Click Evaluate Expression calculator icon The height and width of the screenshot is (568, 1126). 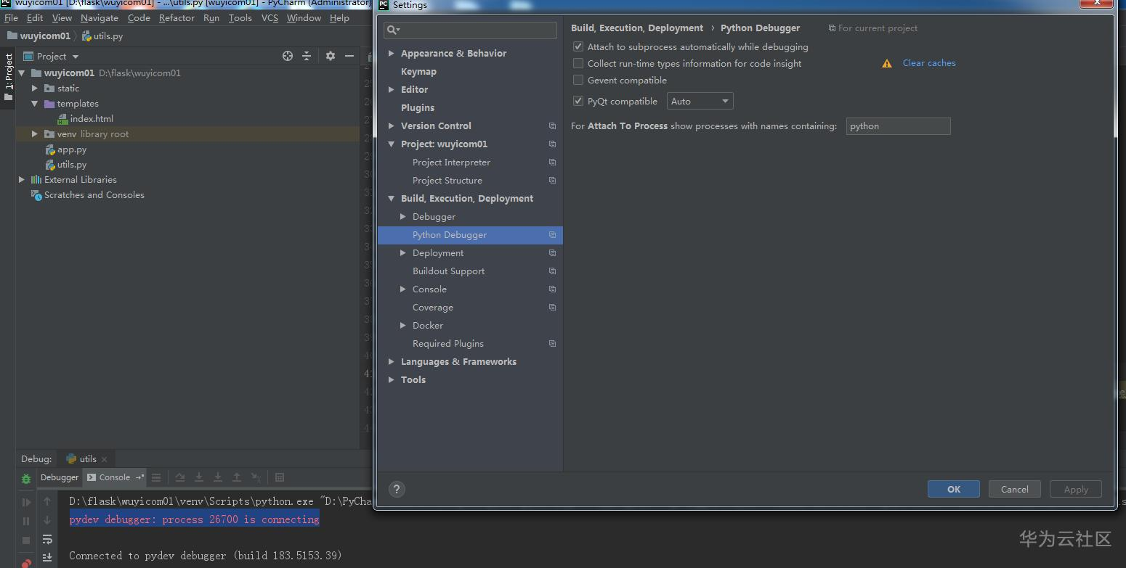click(280, 477)
